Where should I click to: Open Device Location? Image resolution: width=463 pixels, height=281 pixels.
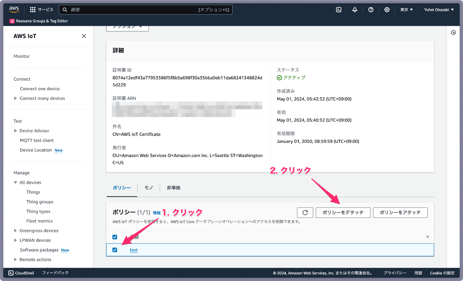(36, 150)
